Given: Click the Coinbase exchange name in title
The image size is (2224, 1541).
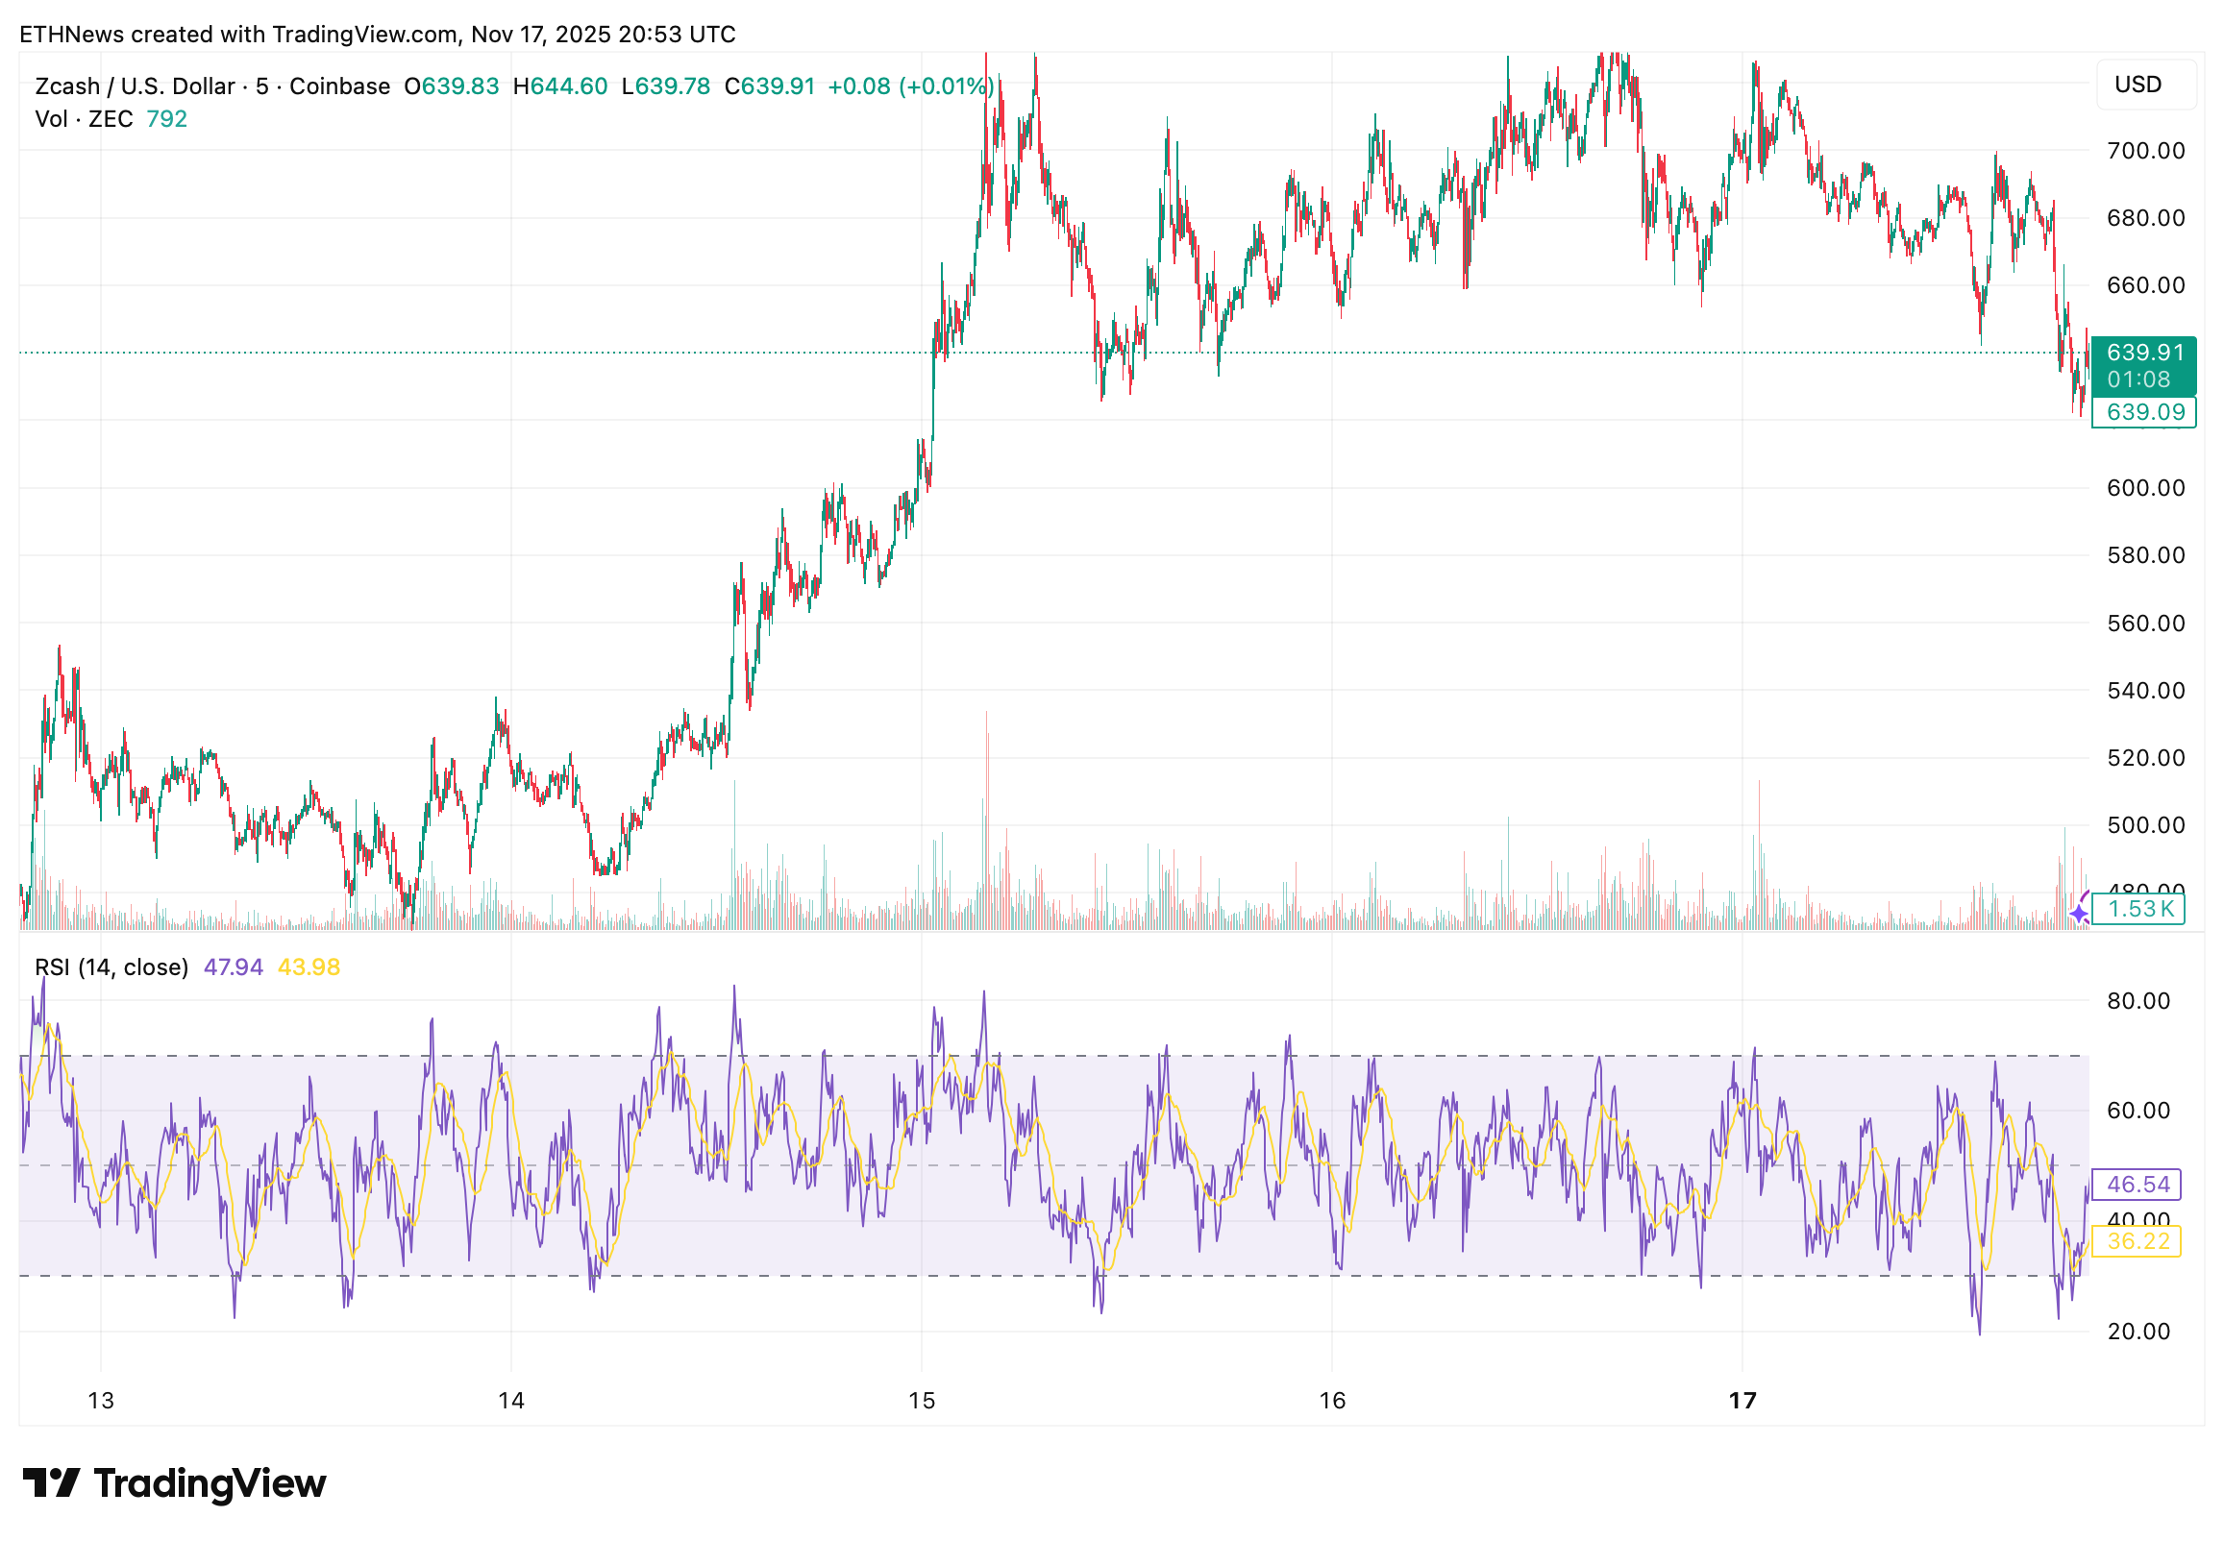Looking at the screenshot, I should tap(339, 86).
